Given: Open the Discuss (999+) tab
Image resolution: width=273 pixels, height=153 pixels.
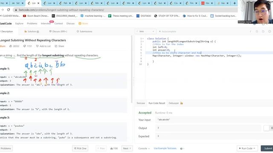Looking at the screenshot, I should point(58,31).
